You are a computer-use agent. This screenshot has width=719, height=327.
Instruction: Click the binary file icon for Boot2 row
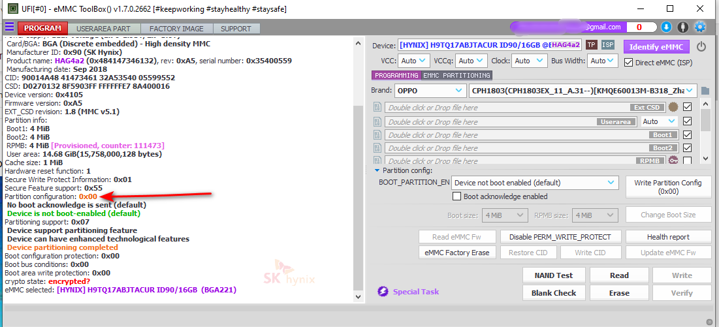pos(377,148)
